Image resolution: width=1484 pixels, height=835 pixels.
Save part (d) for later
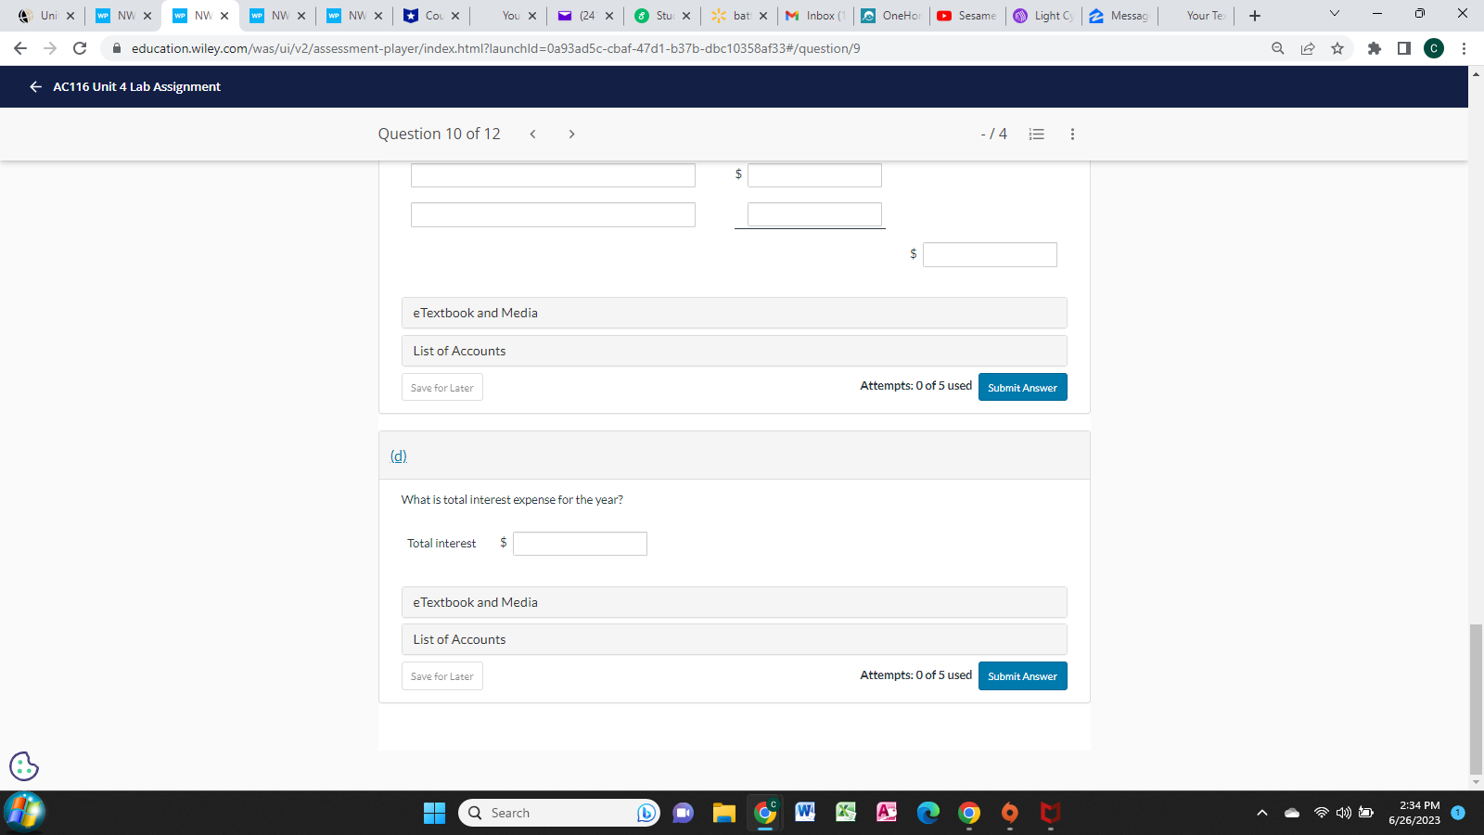(x=442, y=676)
